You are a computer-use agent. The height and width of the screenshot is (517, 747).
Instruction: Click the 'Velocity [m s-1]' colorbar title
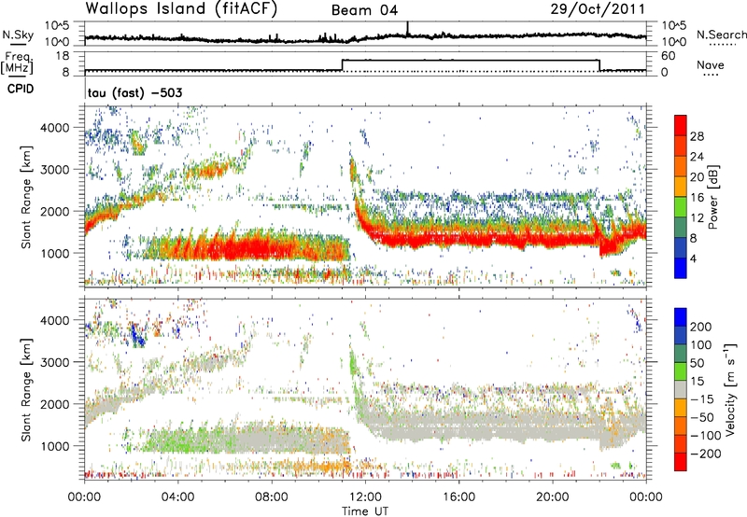[x=731, y=389]
